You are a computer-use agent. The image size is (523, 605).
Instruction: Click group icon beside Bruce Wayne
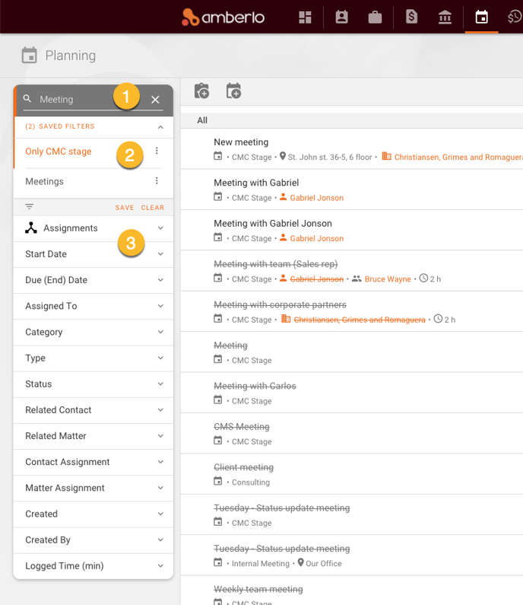357,279
